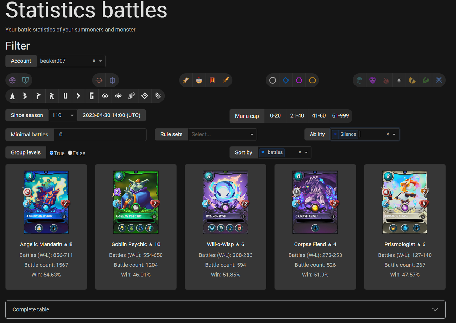456x323 pixels.
Task: Clear all Sort by selections
Action: [x=300, y=152]
